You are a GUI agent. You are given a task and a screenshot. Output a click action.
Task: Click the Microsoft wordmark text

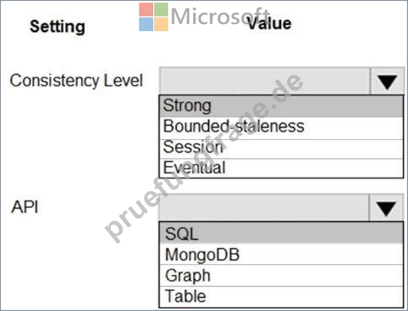click(220, 16)
